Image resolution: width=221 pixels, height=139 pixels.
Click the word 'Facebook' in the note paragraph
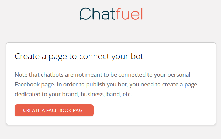click(x=27, y=84)
